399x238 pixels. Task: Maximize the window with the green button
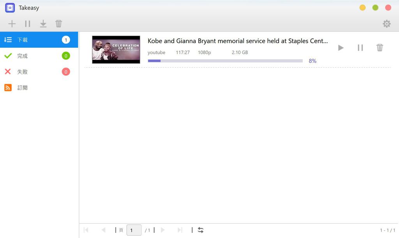click(x=375, y=8)
